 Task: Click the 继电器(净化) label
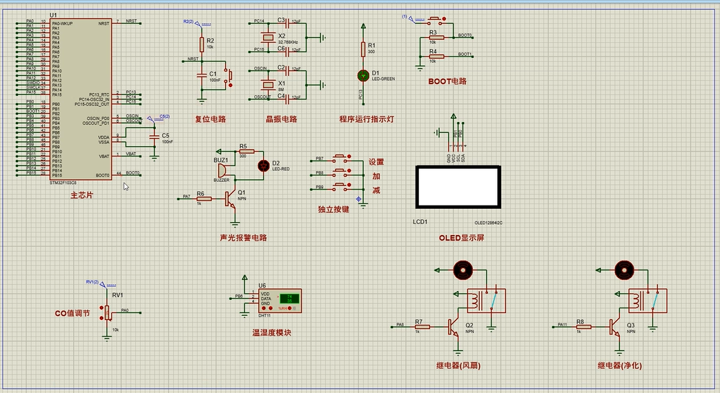click(620, 365)
